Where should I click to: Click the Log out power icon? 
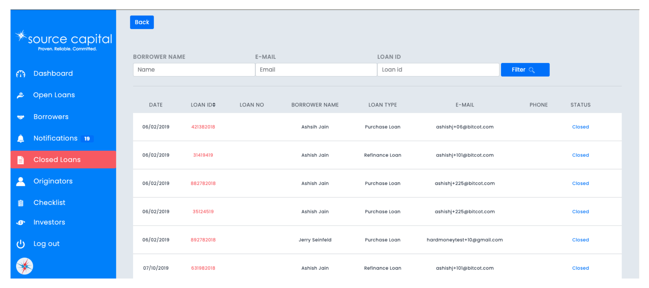[21, 244]
